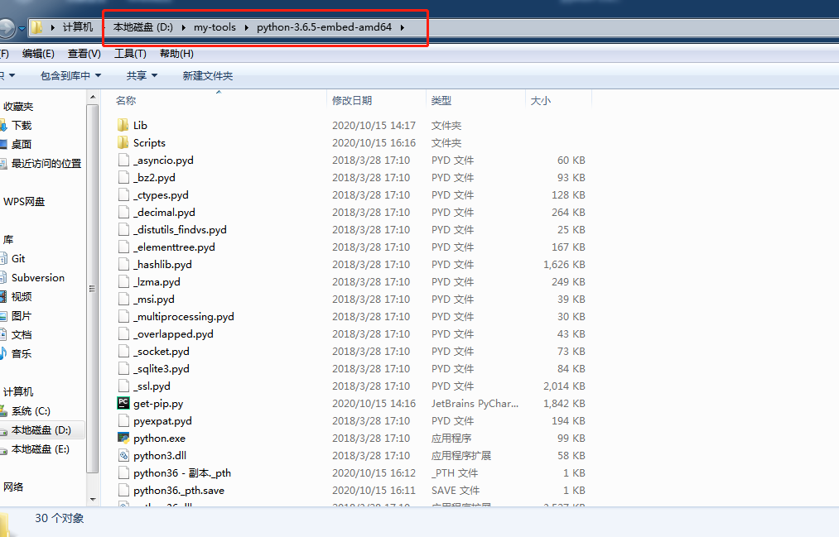
Task: Select the Scripts folder icon
Action: pyautogui.click(x=123, y=143)
